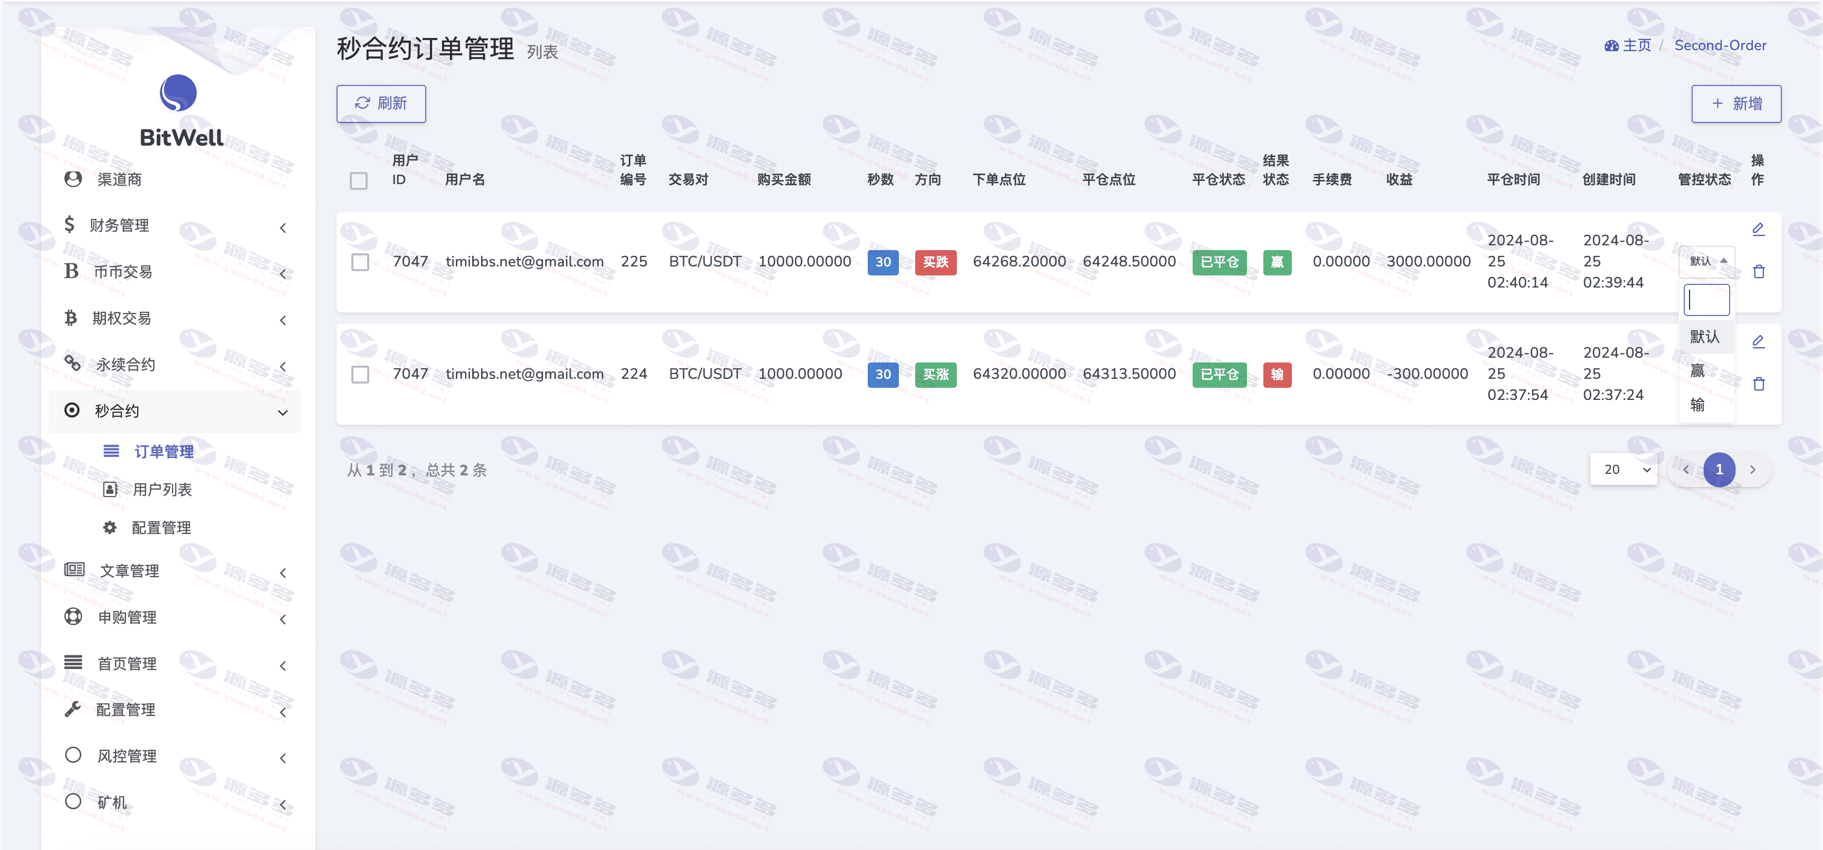Expand the 申购管理 menu chevron
The width and height of the screenshot is (1823, 850).
coord(283,619)
